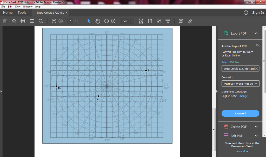266x157 pixels.
Task: Click Learn More about Document Cloud
Action: 242,151
